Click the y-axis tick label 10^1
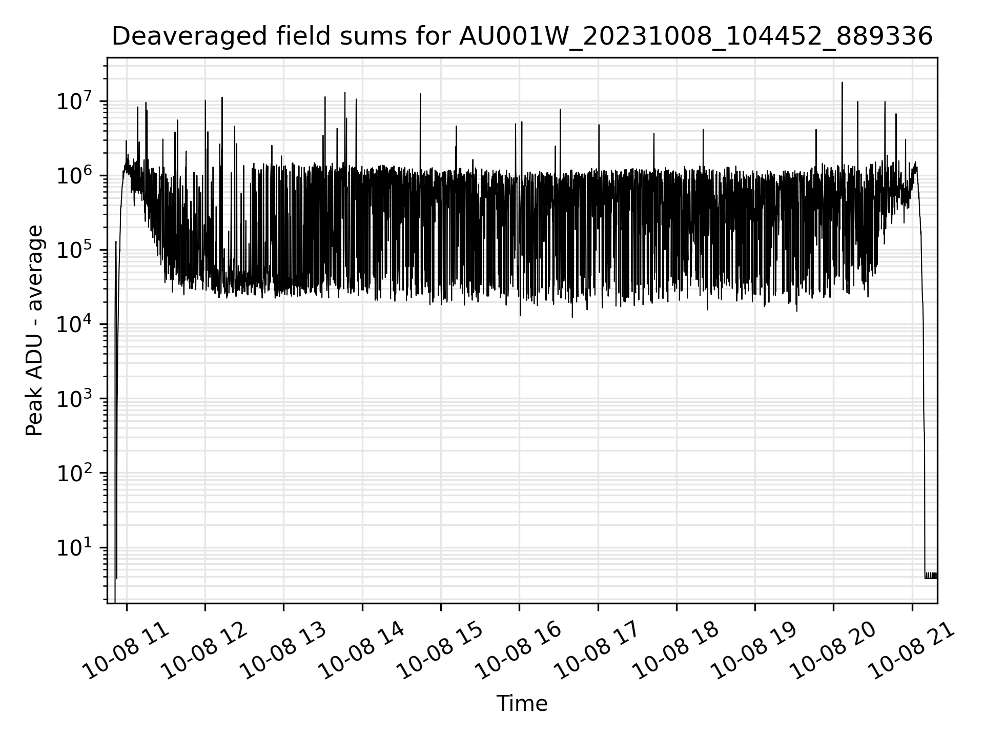 [x=74, y=547]
